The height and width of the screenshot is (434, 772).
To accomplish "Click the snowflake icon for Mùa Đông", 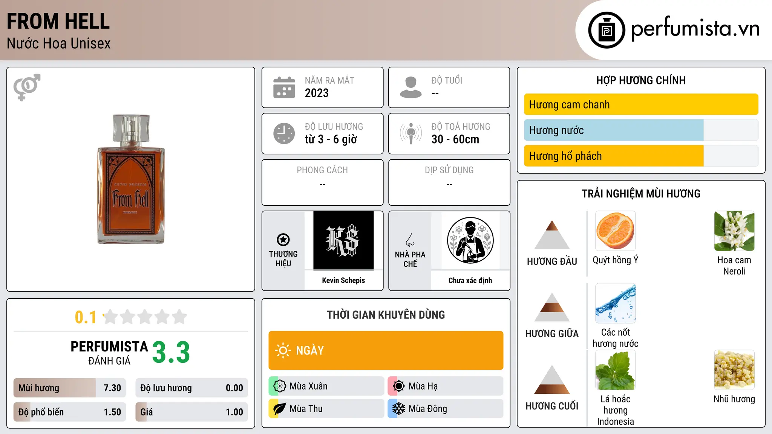I will tap(399, 409).
